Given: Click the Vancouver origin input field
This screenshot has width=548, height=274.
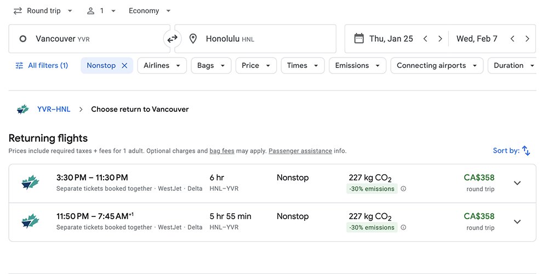Looking at the screenshot, I should [x=90, y=39].
